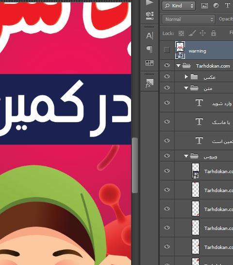Collapse the Tarhdokan.com group
Viewport: 233px width, 265px height.
coord(178,66)
